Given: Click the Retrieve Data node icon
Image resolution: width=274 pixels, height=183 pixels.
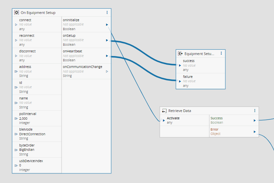Looking at the screenshot, I should pos(164,111).
